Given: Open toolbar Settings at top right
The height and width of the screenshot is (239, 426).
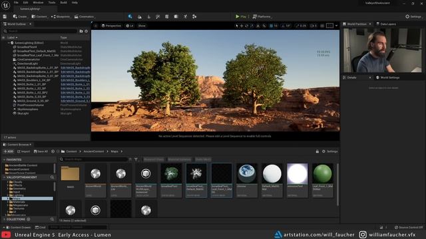Looking at the screenshot, I should [413, 17].
